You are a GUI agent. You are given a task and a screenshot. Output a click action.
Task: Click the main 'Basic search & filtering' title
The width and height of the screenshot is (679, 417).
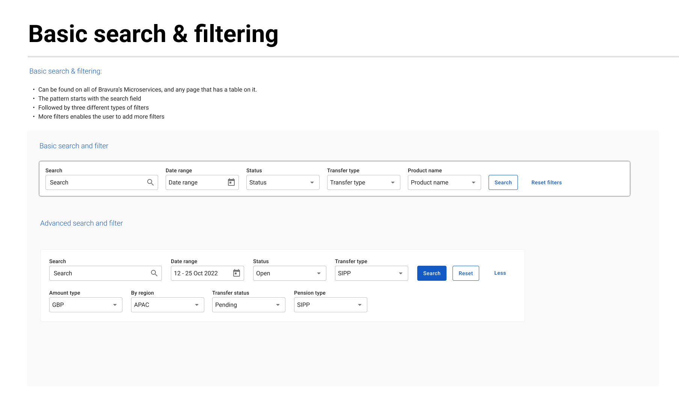[x=154, y=34]
